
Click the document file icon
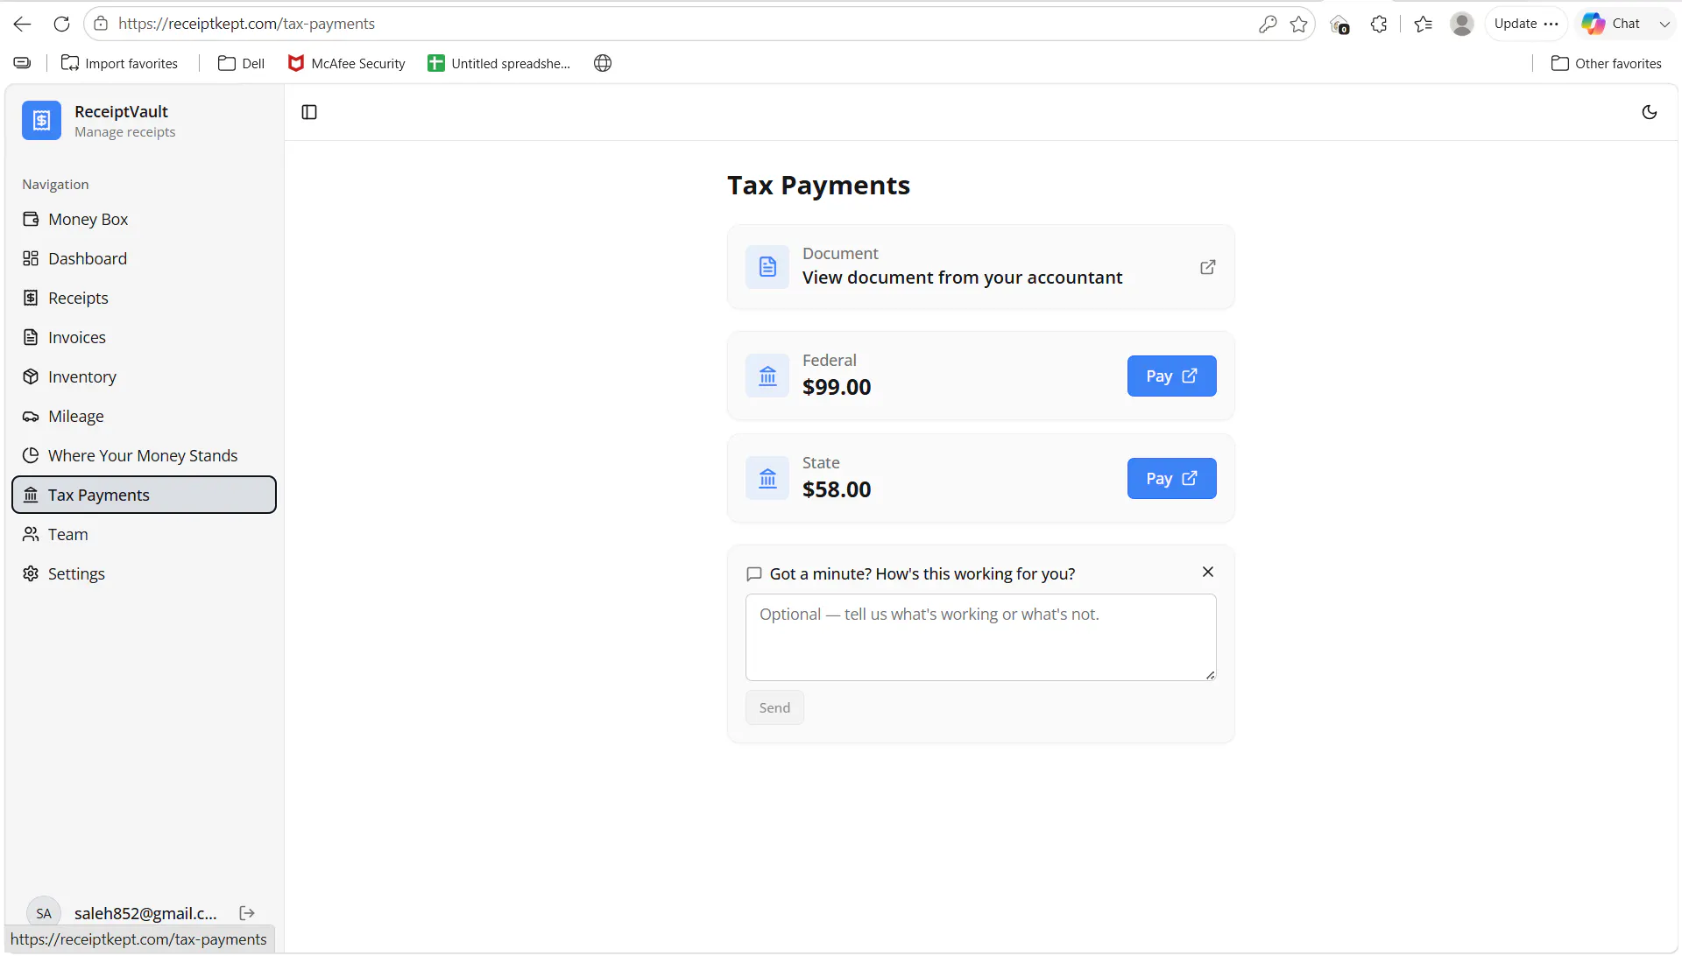(x=767, y=267)
